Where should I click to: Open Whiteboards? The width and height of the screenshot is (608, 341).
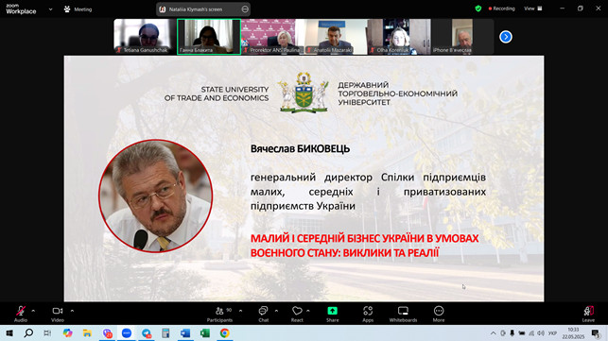pos(403,314)
